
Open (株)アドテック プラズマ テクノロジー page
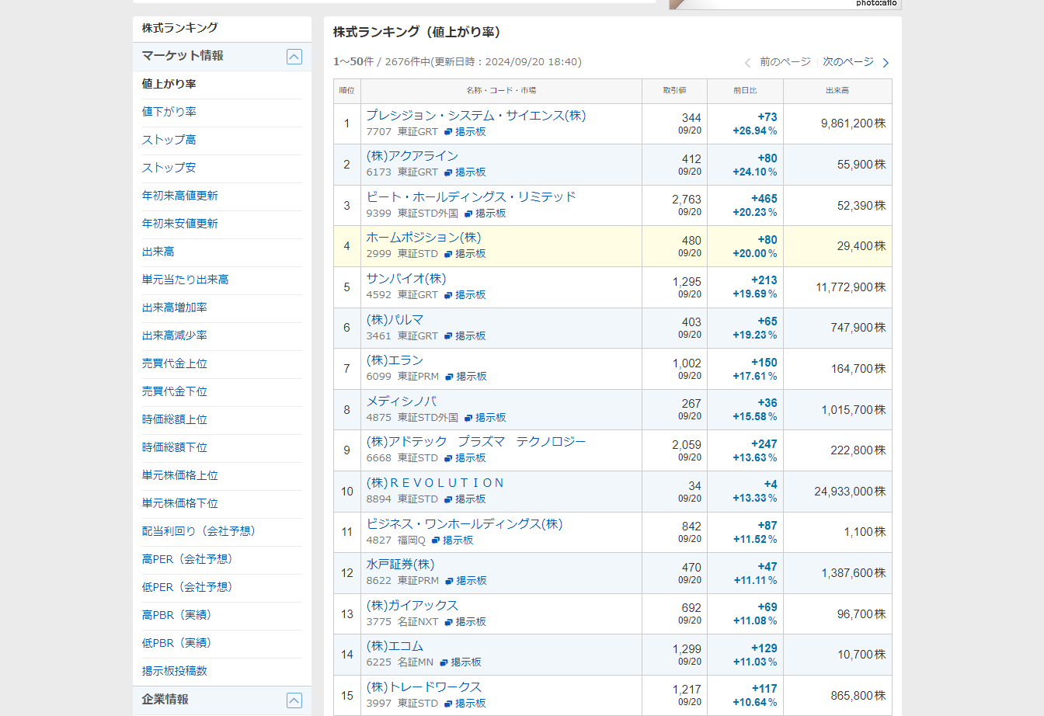point(476,442)
